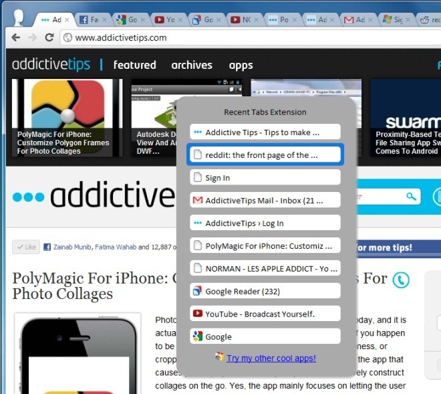Select PolyMagic For iPhone recent tab entry
Image resolution: width=441 pixels, height=394 pixels.
coord(265,245)
